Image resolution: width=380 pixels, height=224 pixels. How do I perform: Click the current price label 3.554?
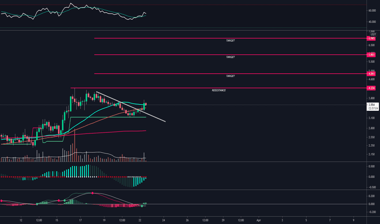[371, 105]
